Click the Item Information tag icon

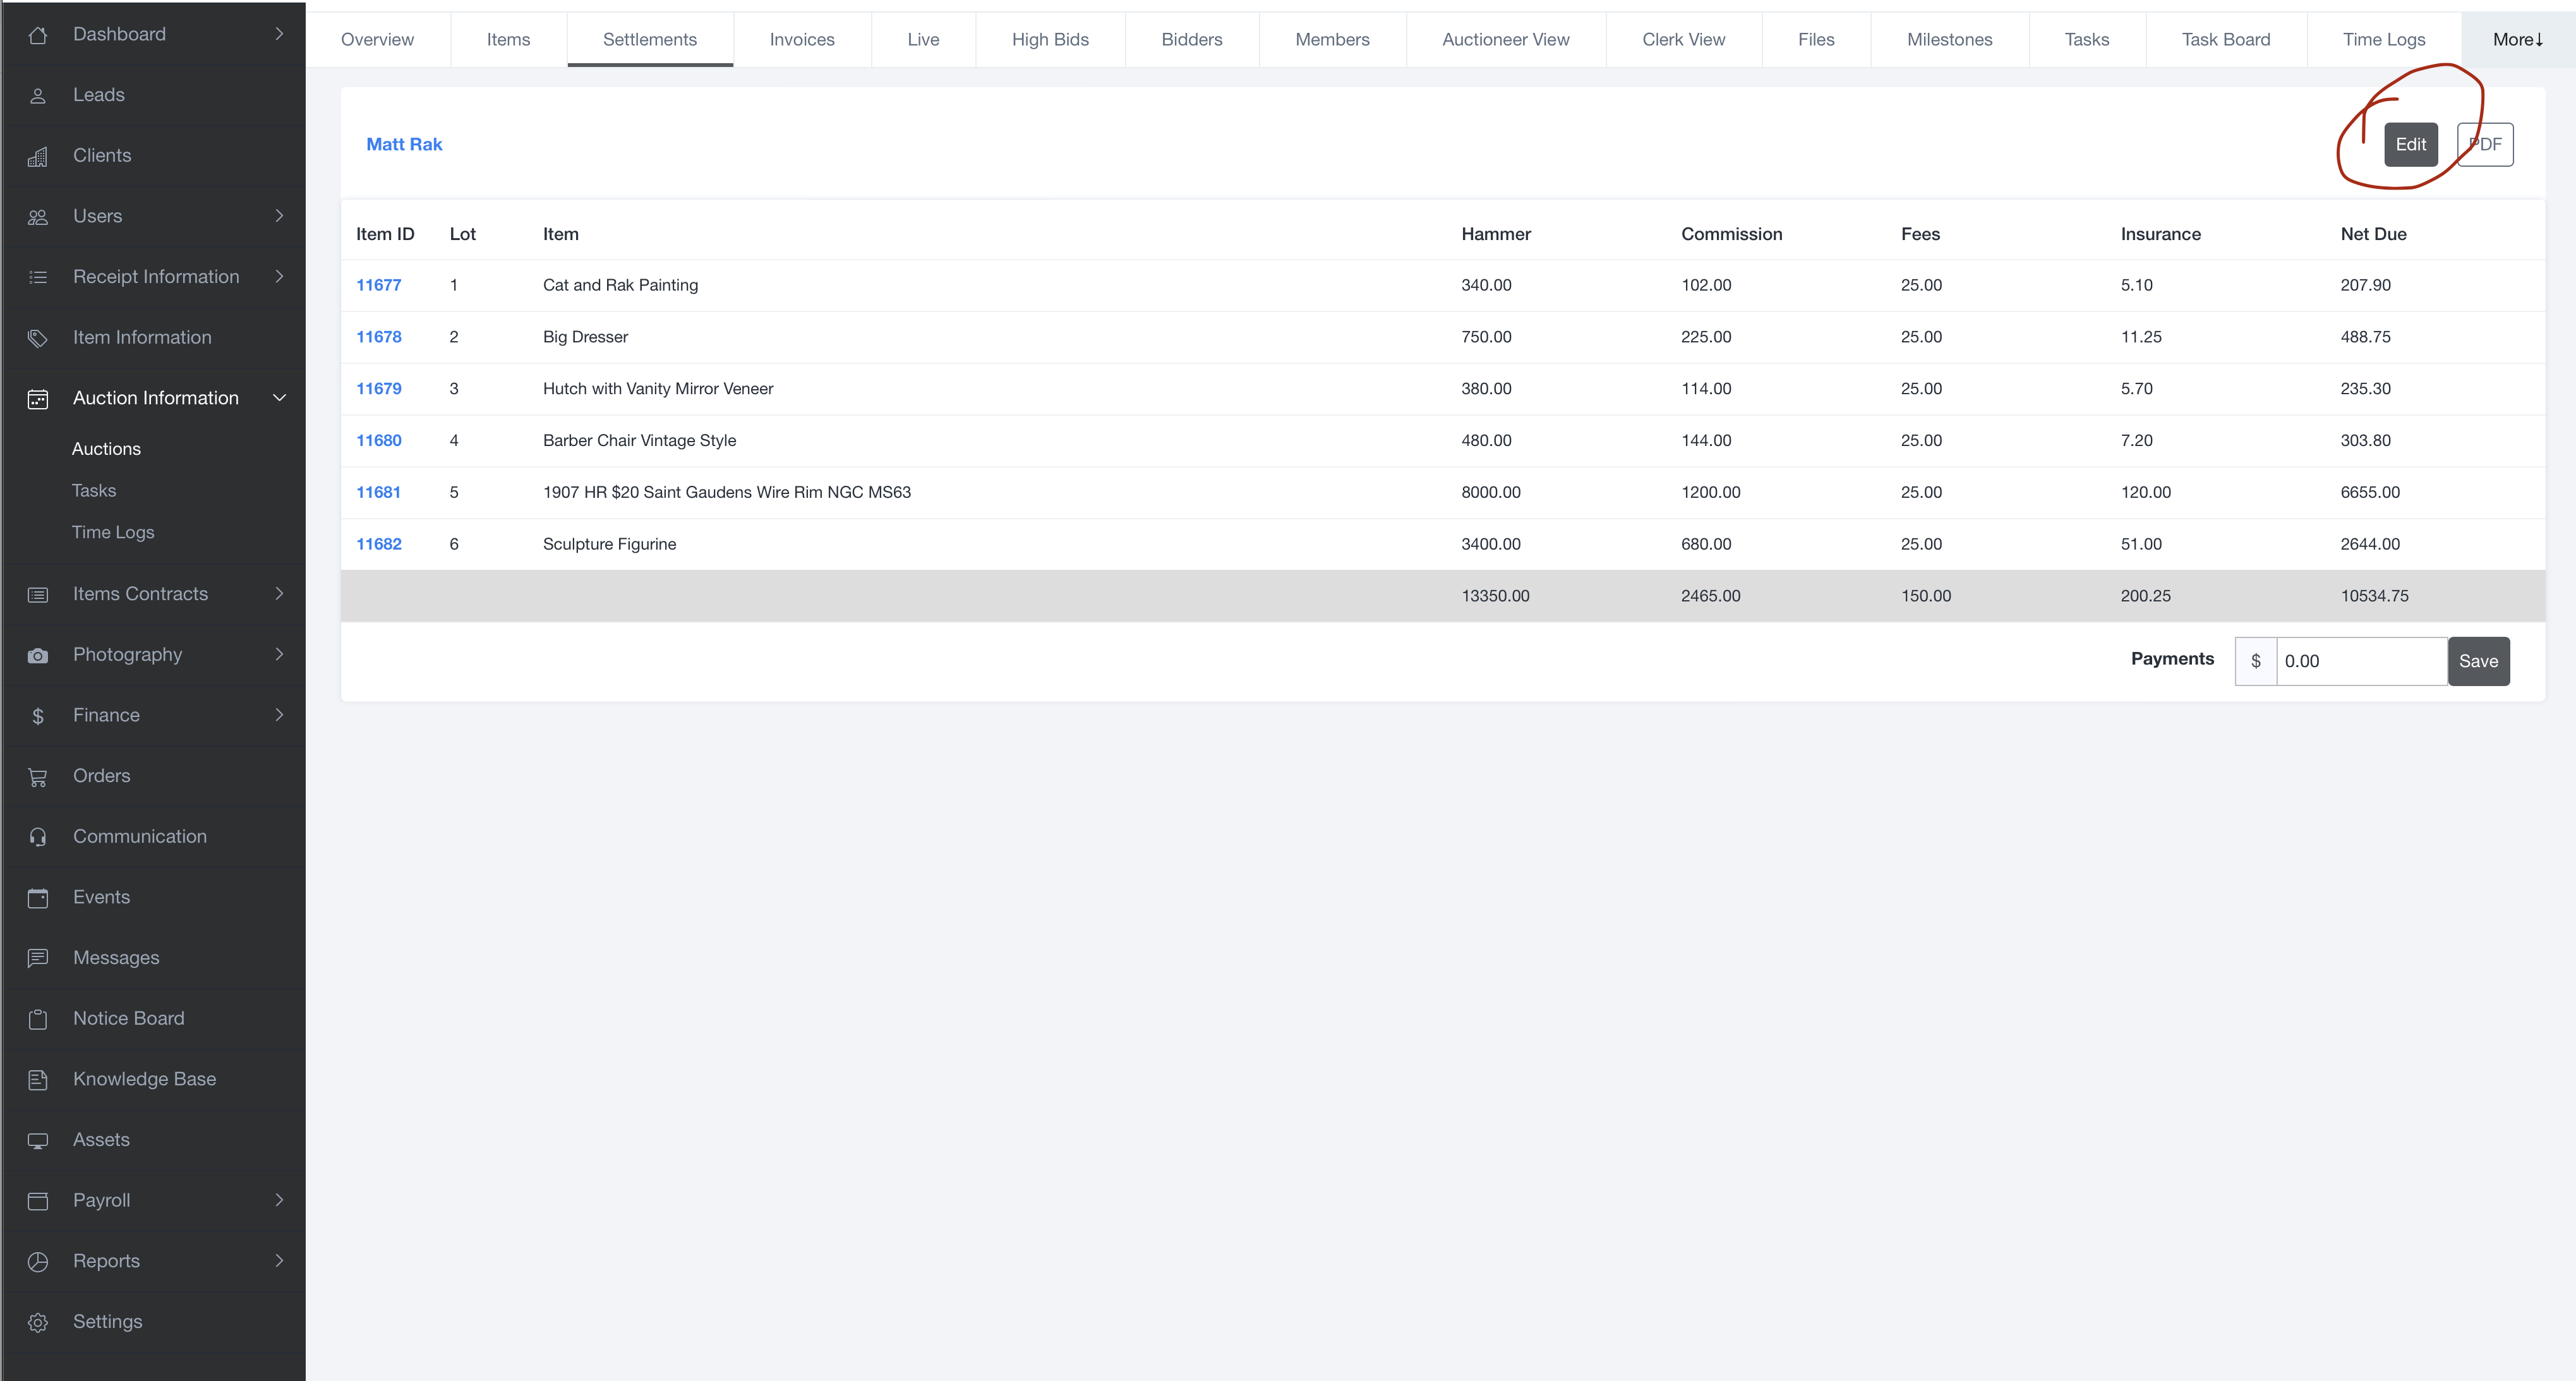(x=38, y=338)
